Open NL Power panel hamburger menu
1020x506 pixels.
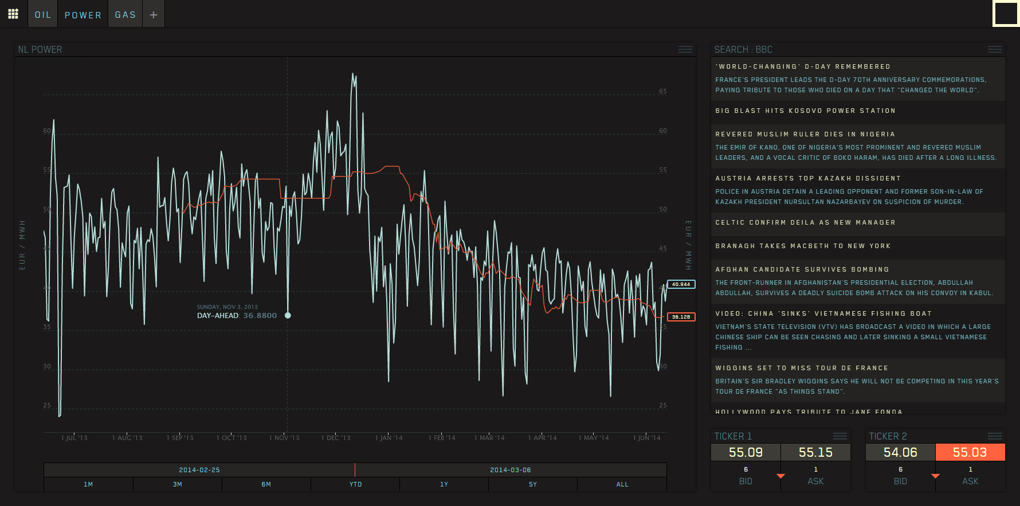(685, 49)
